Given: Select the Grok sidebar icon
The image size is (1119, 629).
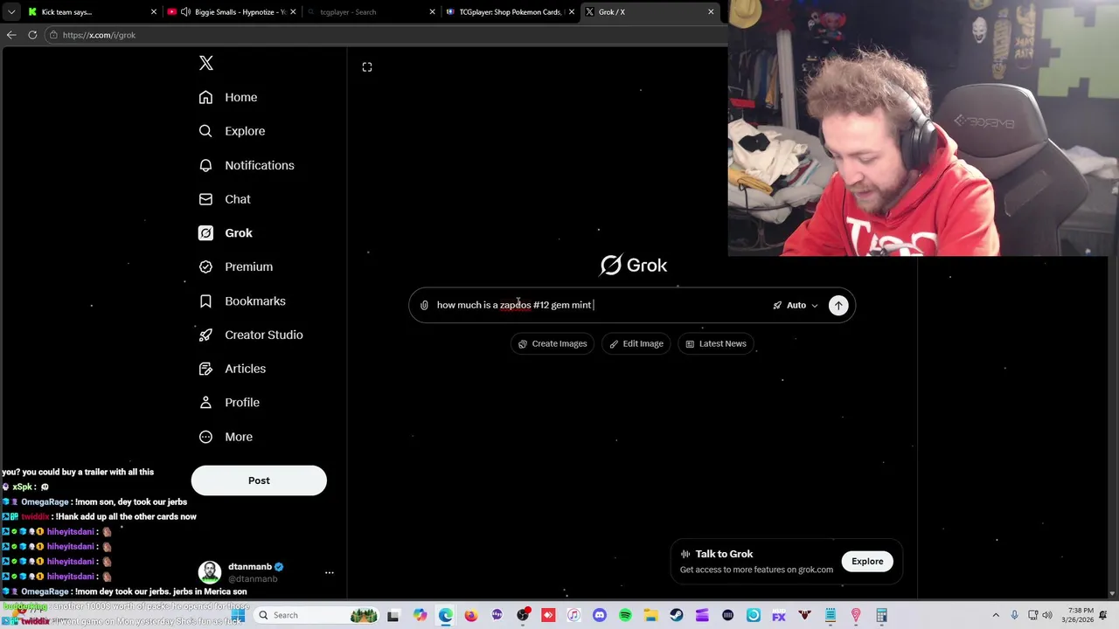Looking at the screenshot, I should coord(205,233).
